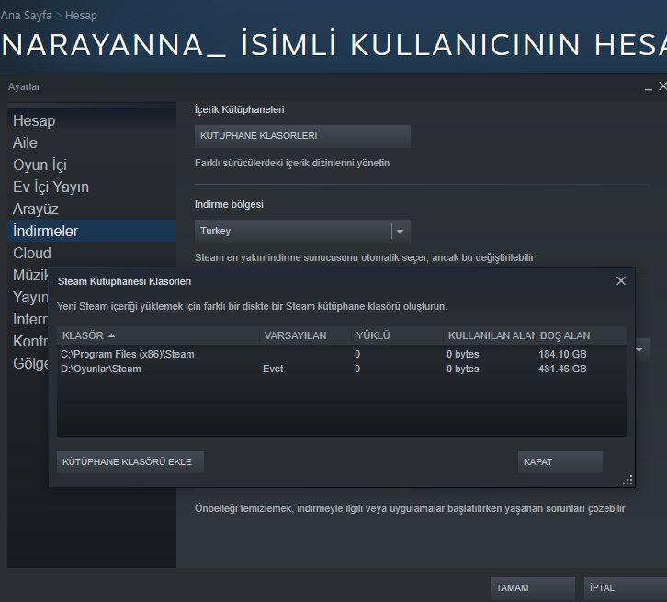The width and height of the screenshot is (667, 602).
Task: Click the Ayarlar window minimize icon
Action: tap(649, 88)
